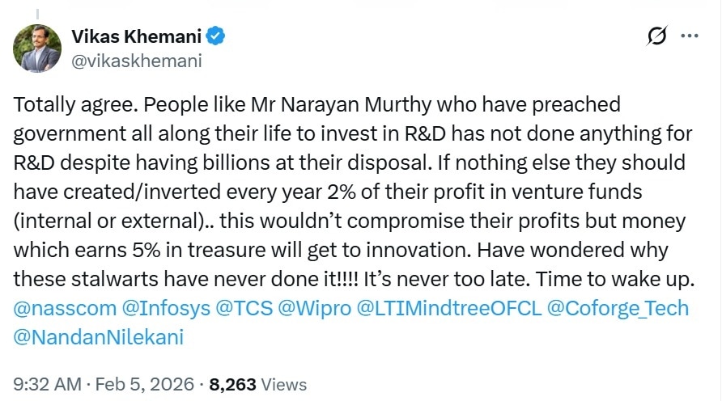Open the @nasscom mention
The height and width of the screenshot is (401, 722).
[x=59, y=308]
